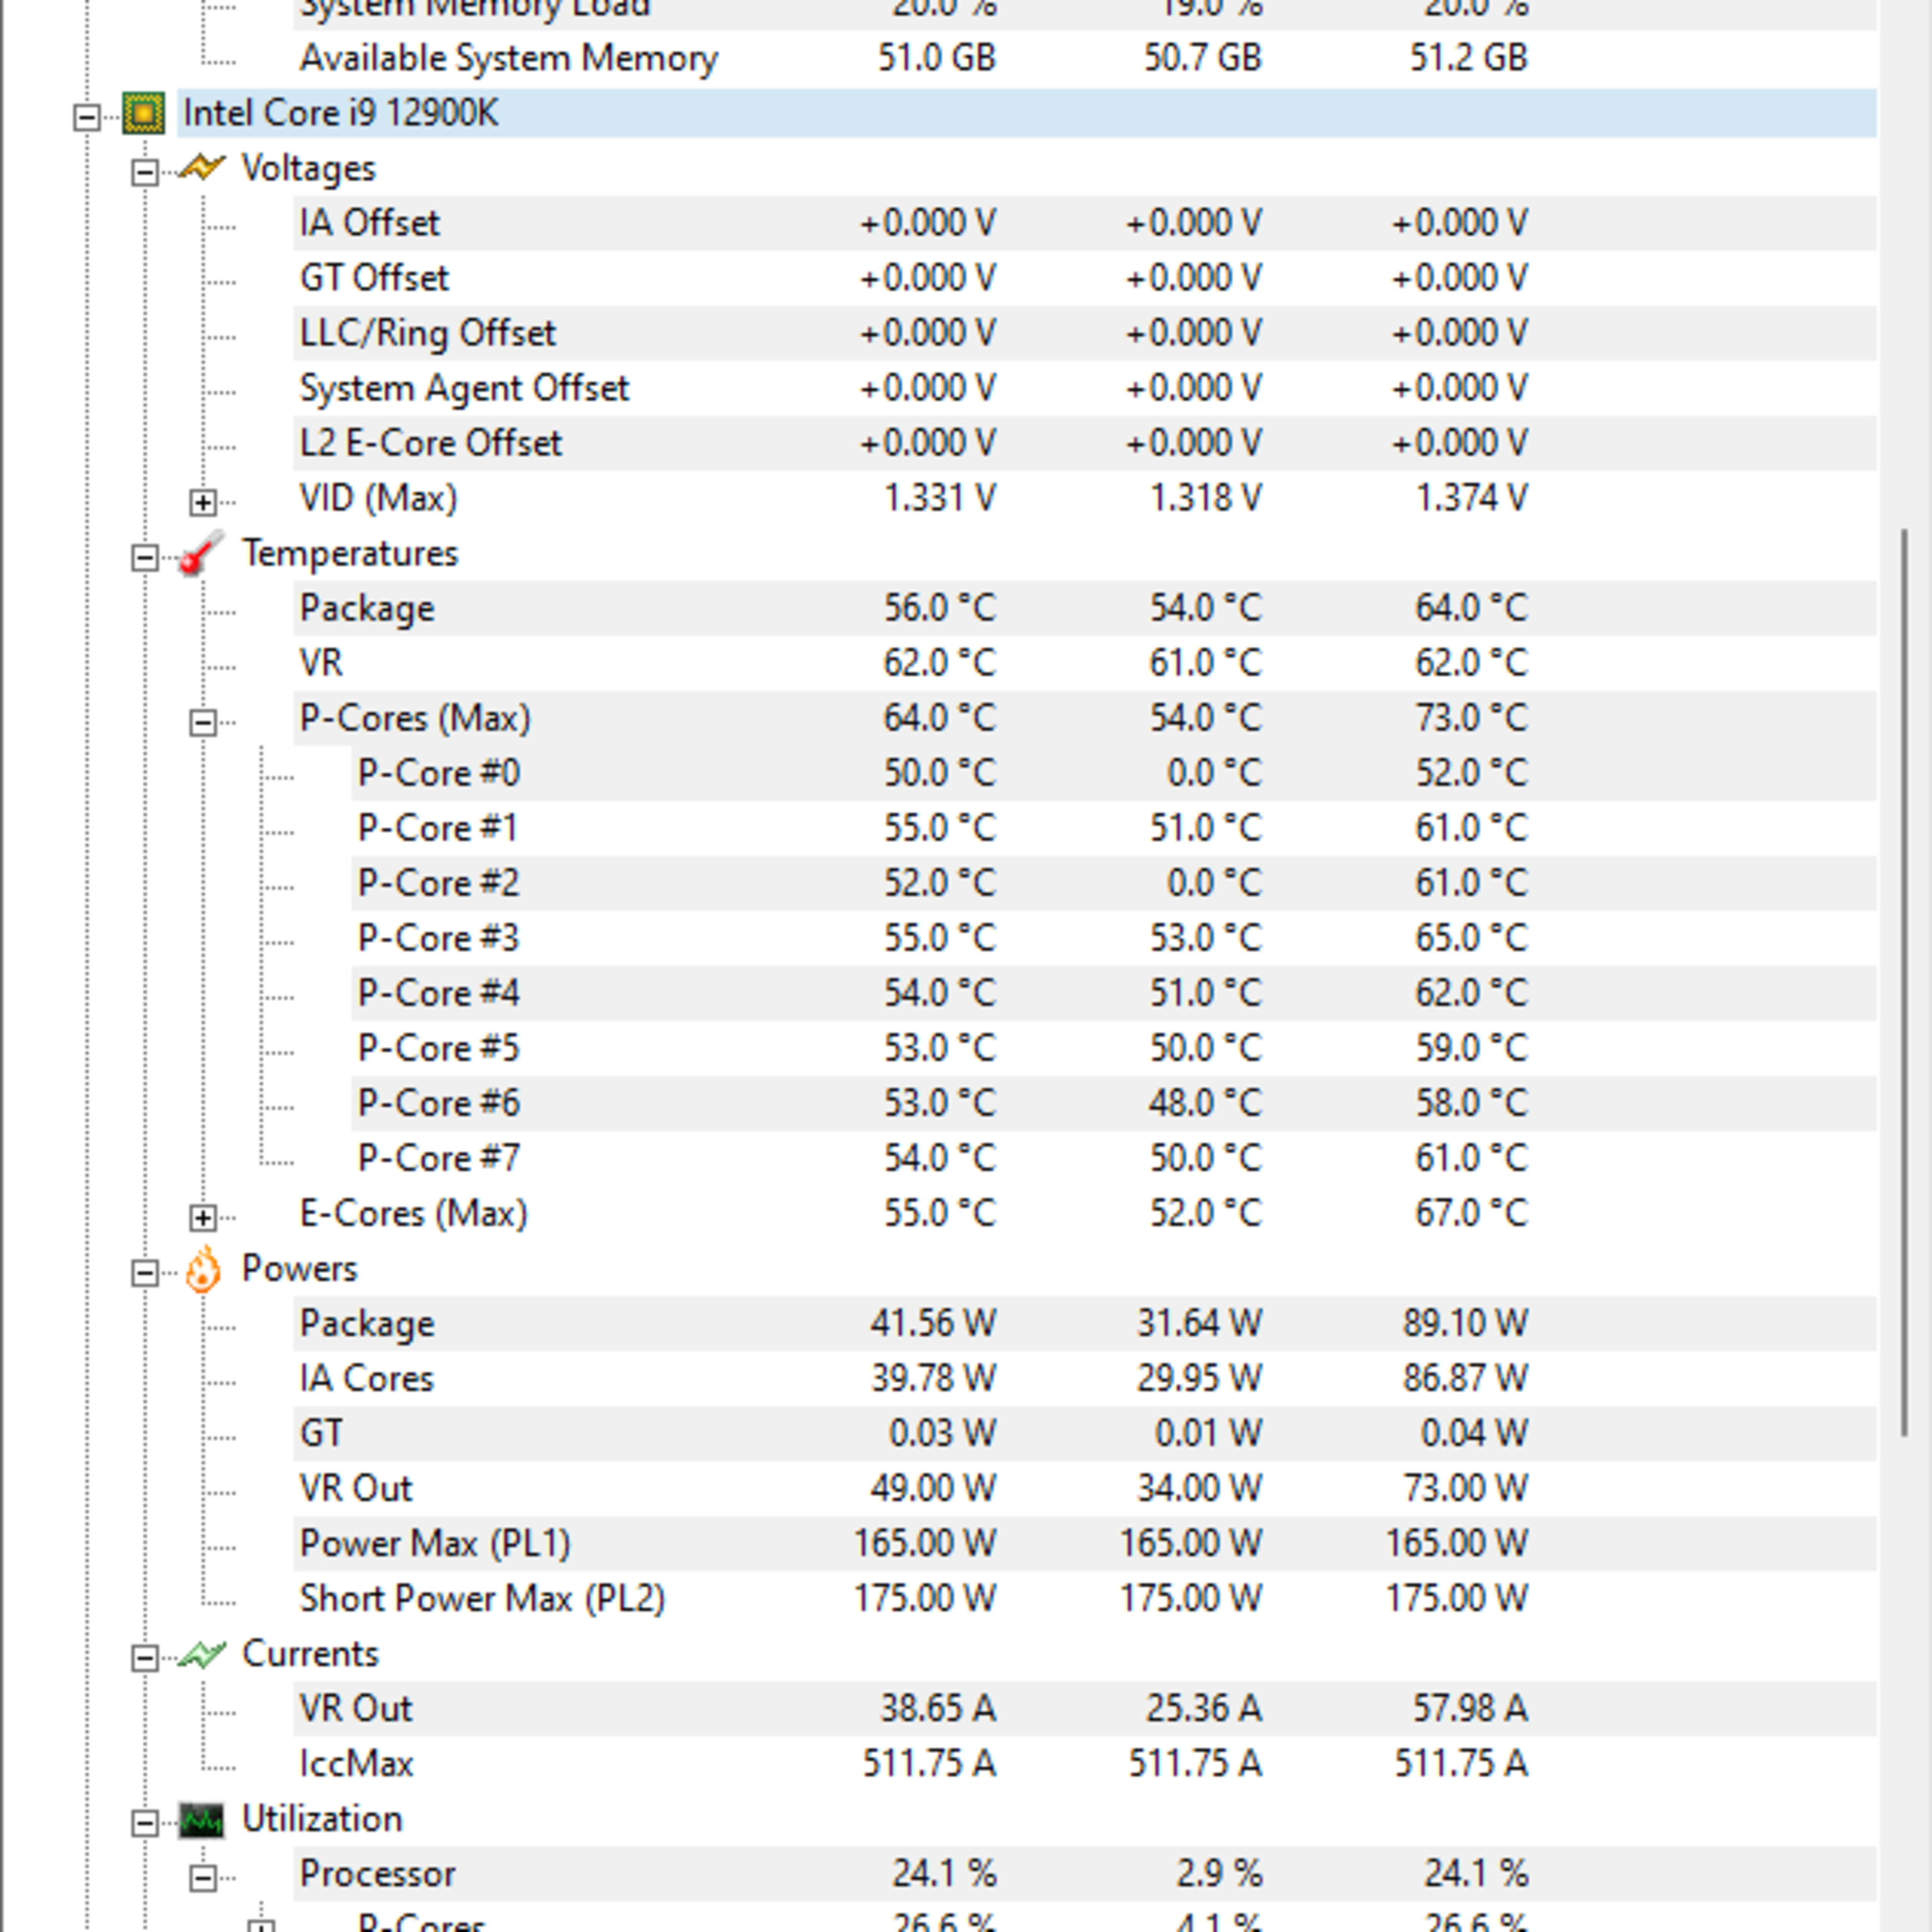This screenshot has height=1932, width=1932.
Task: Select the P-Core #6 row
Action: click(1113, 1103)
